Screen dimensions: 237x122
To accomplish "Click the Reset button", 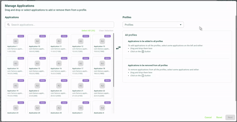I will click(x=219, y=117).
